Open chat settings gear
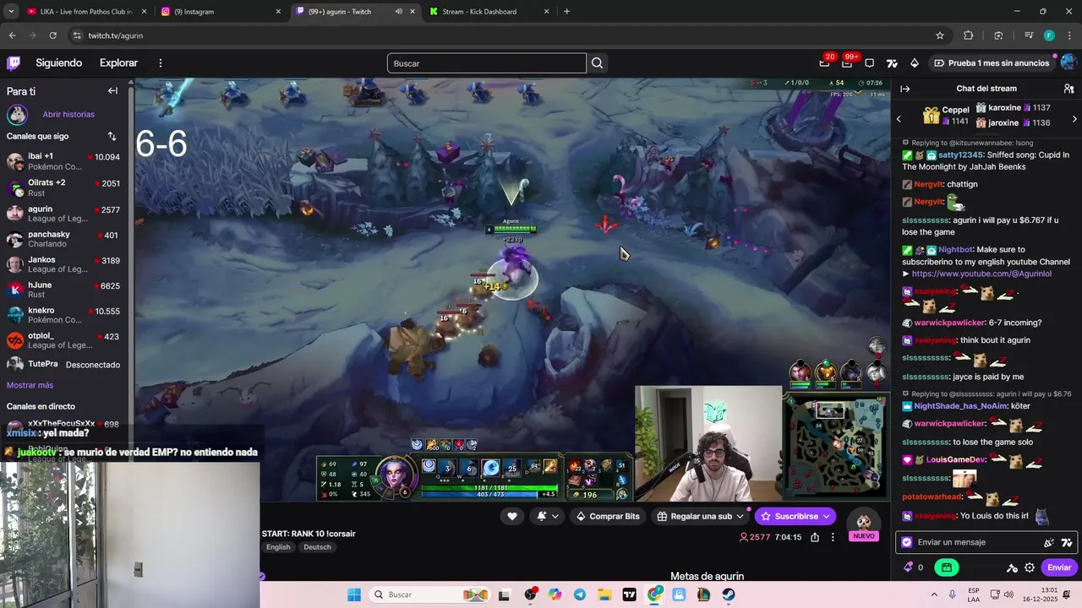The image size is (1082, 608). [x=1030, y=567]
